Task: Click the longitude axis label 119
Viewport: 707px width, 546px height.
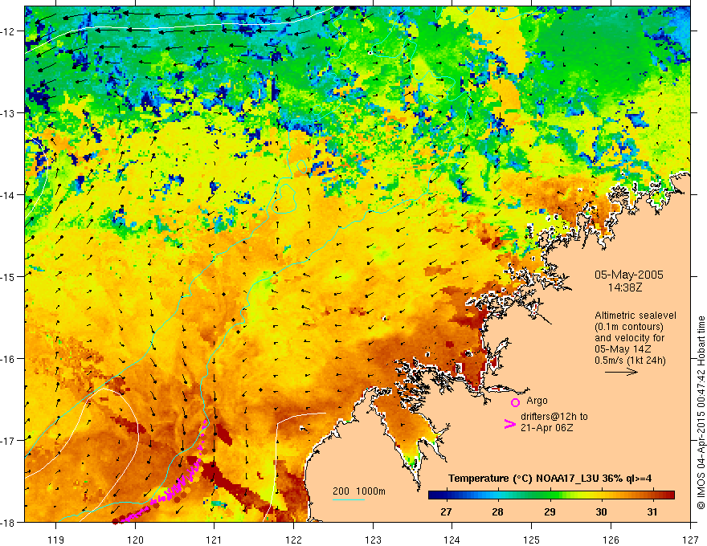Action: tap(56, 540)
